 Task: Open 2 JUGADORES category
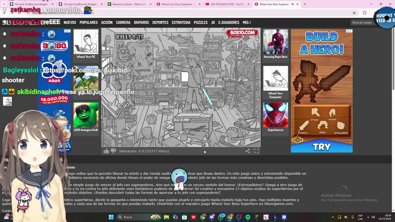pos(229,23)
